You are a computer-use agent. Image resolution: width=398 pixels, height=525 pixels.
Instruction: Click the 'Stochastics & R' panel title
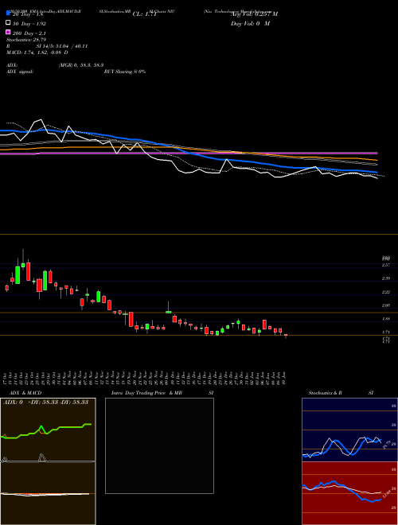325,393
